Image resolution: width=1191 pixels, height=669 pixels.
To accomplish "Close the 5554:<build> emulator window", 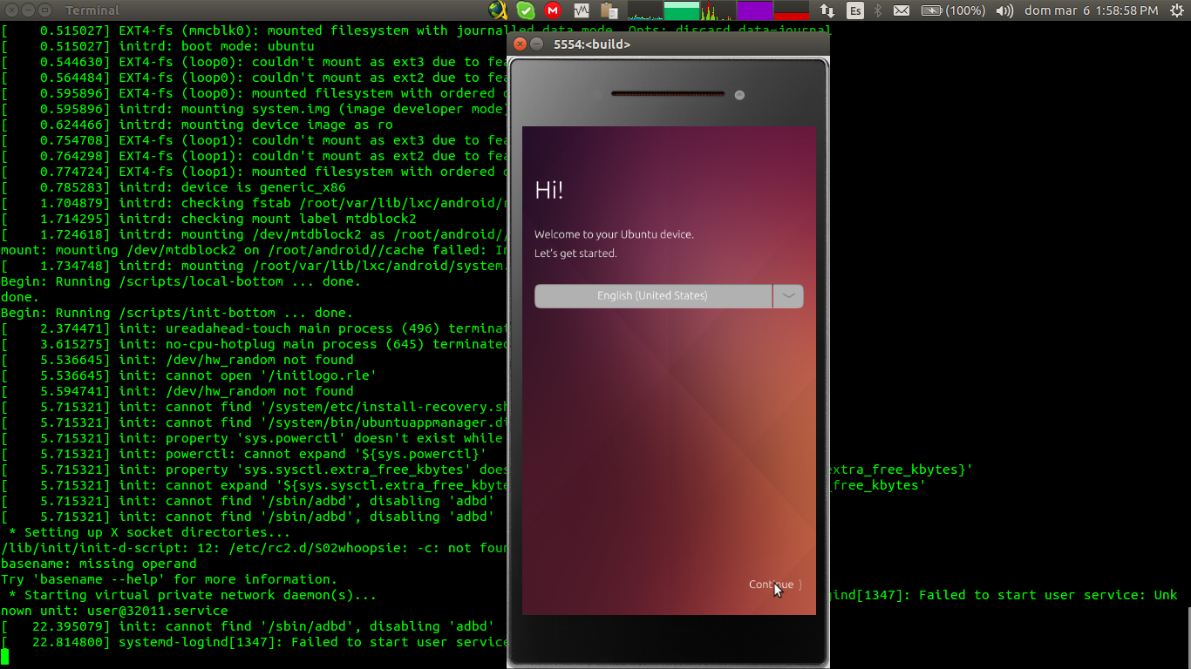I will pos(521,44).
